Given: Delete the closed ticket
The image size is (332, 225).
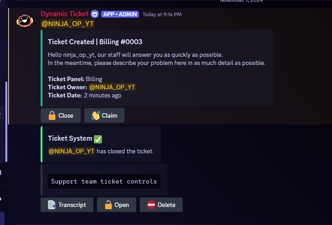Looking at the screenshot, I should (x=161, y=205).
